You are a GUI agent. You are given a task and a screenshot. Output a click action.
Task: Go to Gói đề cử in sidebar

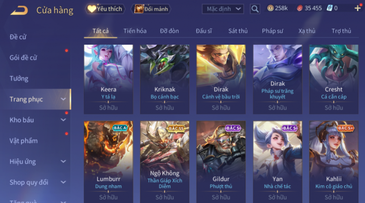pyautogui.click(x=23, y=58)
